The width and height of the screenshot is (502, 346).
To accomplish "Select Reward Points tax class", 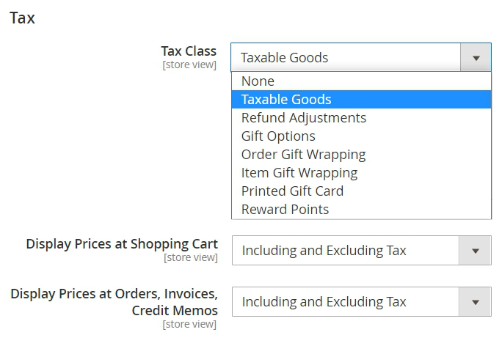I will pos(285,210).
